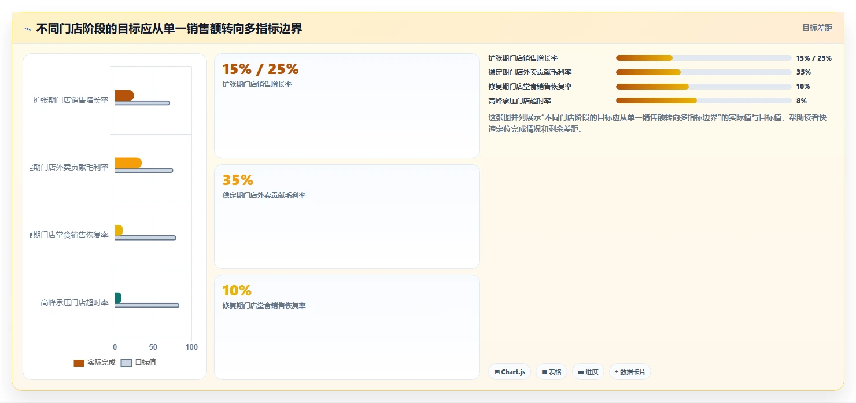Click the 8% value in progress list

802,101
